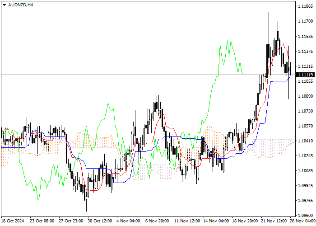The image size is (316, 226).
Task: Click the 1.10245 price scale label
Action: (x=305, y=156)
